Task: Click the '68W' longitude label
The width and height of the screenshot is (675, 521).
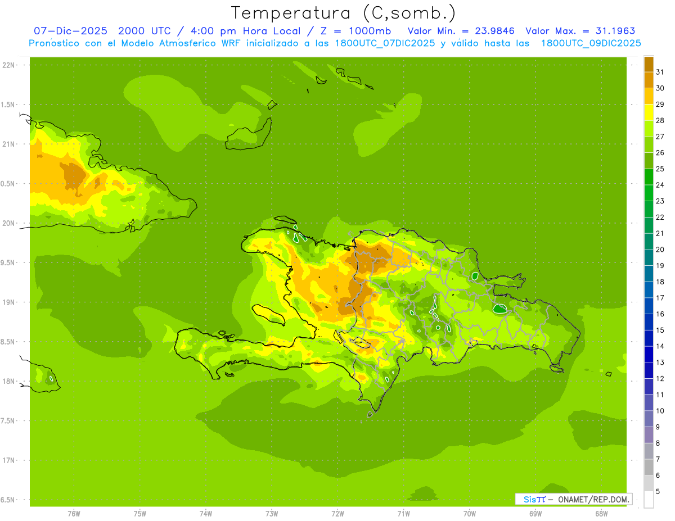Action: (601, 513)
